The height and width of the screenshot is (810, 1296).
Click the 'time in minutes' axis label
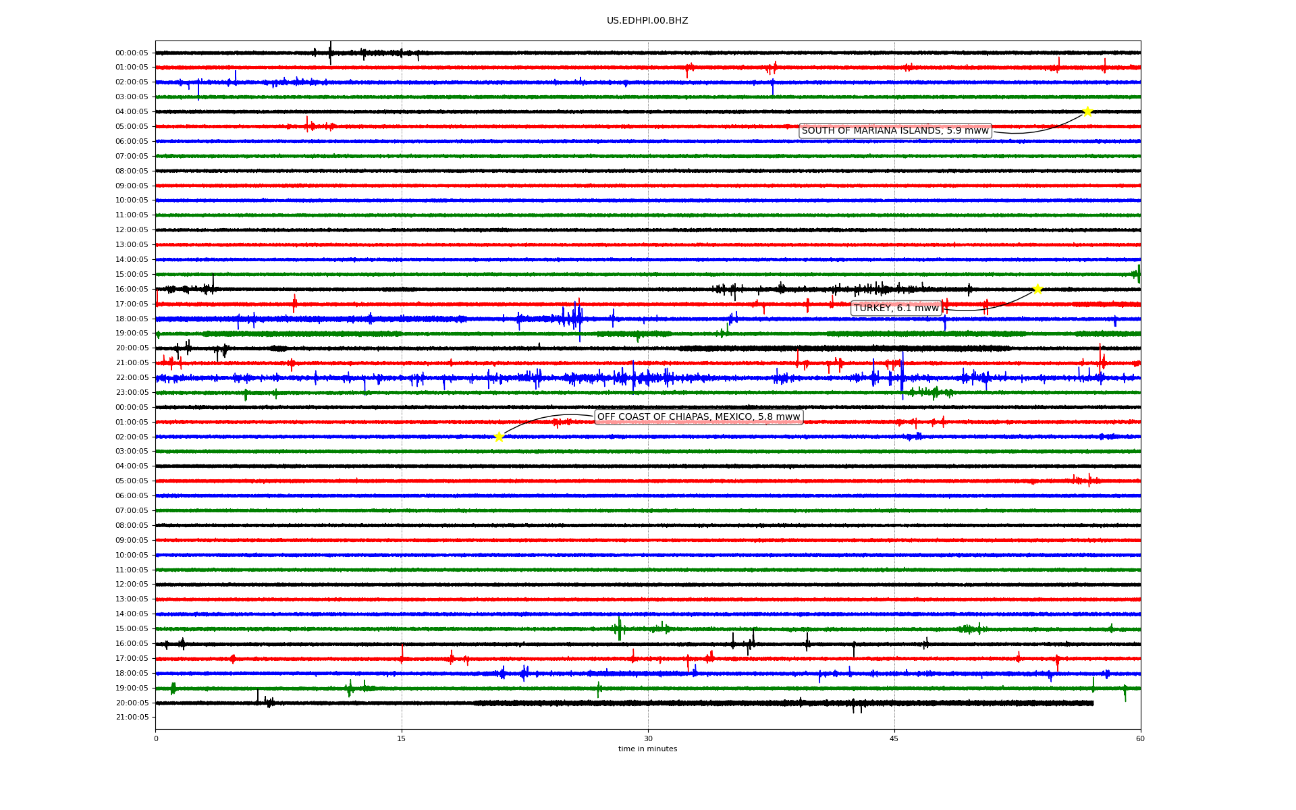tap(647, 749)
